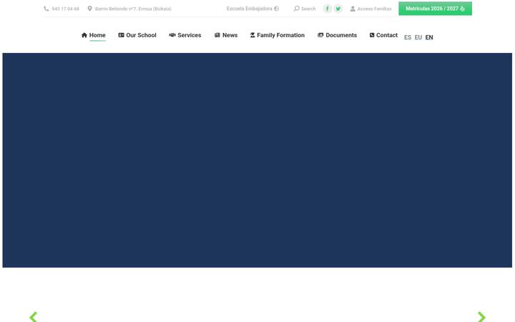Open the News menu item
The width and height of the screenshot is (515, 322).
pos(230,35)
